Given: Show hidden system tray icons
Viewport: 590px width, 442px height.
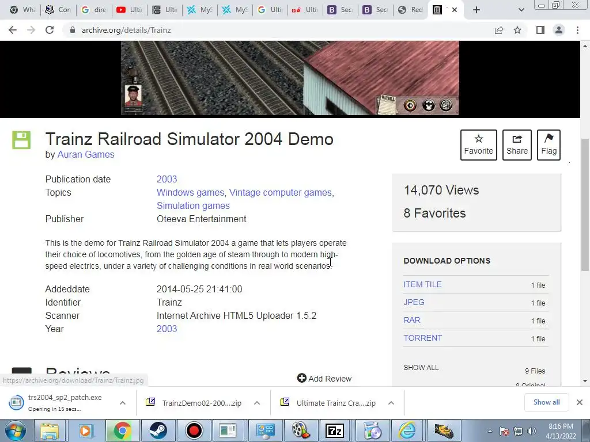Looking at the screenshot, I should [x=490, y=431].
